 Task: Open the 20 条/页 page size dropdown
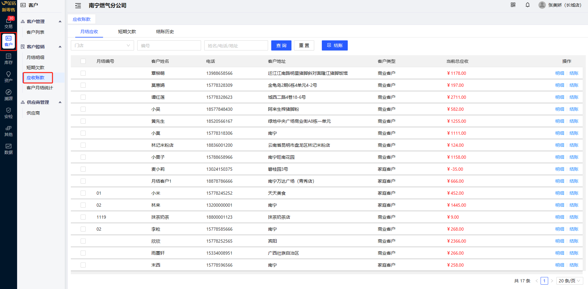click(570, 281)
